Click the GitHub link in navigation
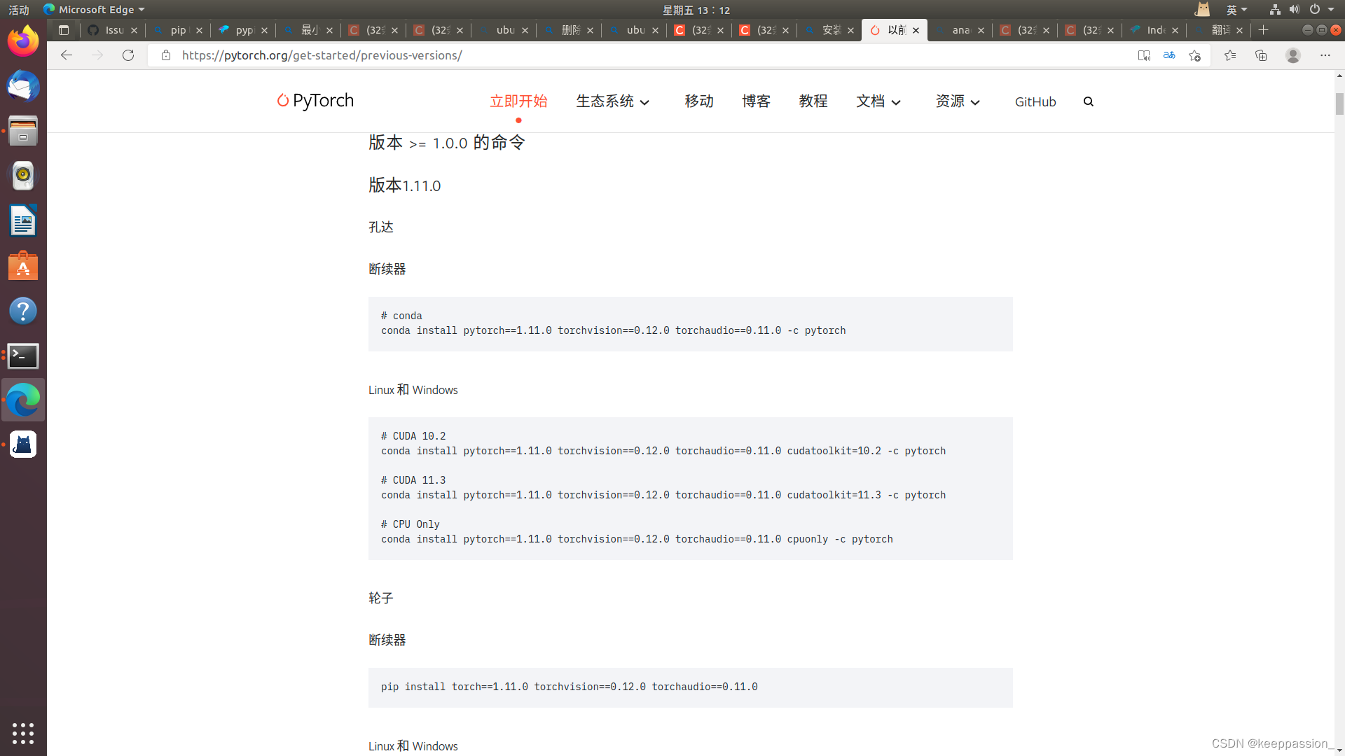 [x=1035, y=101]
